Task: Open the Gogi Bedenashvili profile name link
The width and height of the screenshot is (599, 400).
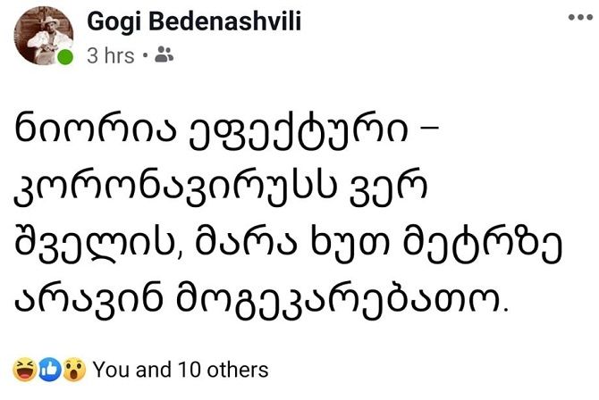Action: click(194, 23)
